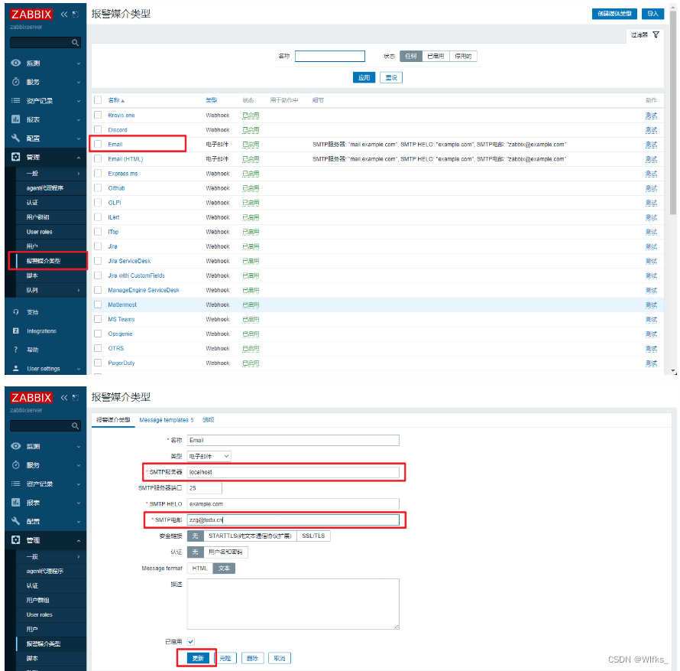Collapse the sidebar with the double-arrow icon in the upper screenshot
Screen dimensions: 680x671
tap(64, 15)
